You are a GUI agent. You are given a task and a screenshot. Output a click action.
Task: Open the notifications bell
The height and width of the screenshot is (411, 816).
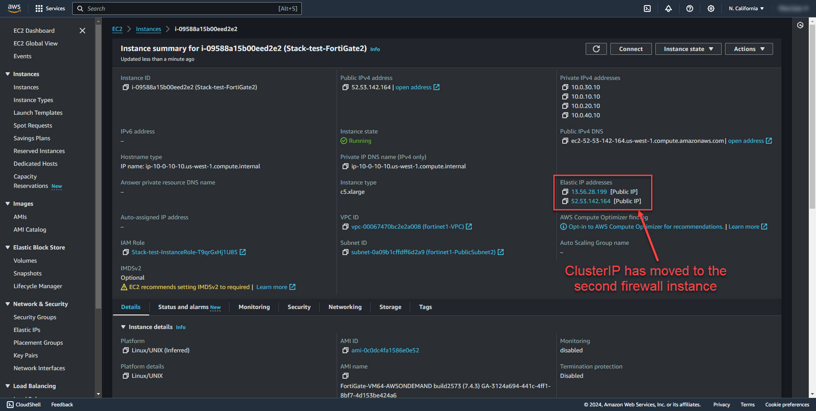[x=669, y=9]
